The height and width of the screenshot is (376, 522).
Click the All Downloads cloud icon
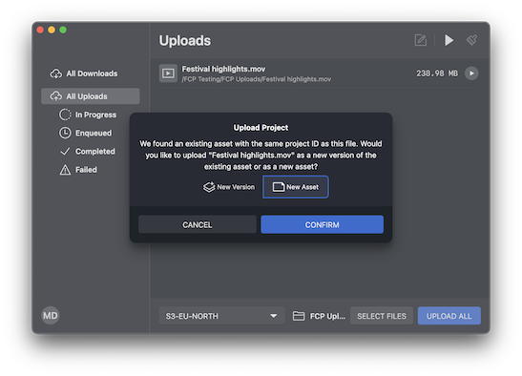(x=56, y=73)
